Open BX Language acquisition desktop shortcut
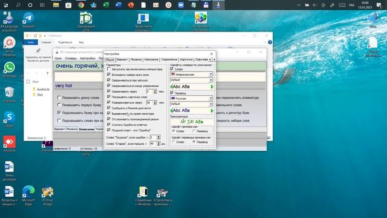Viewport: 387px width, 218px height. point(9,22)
